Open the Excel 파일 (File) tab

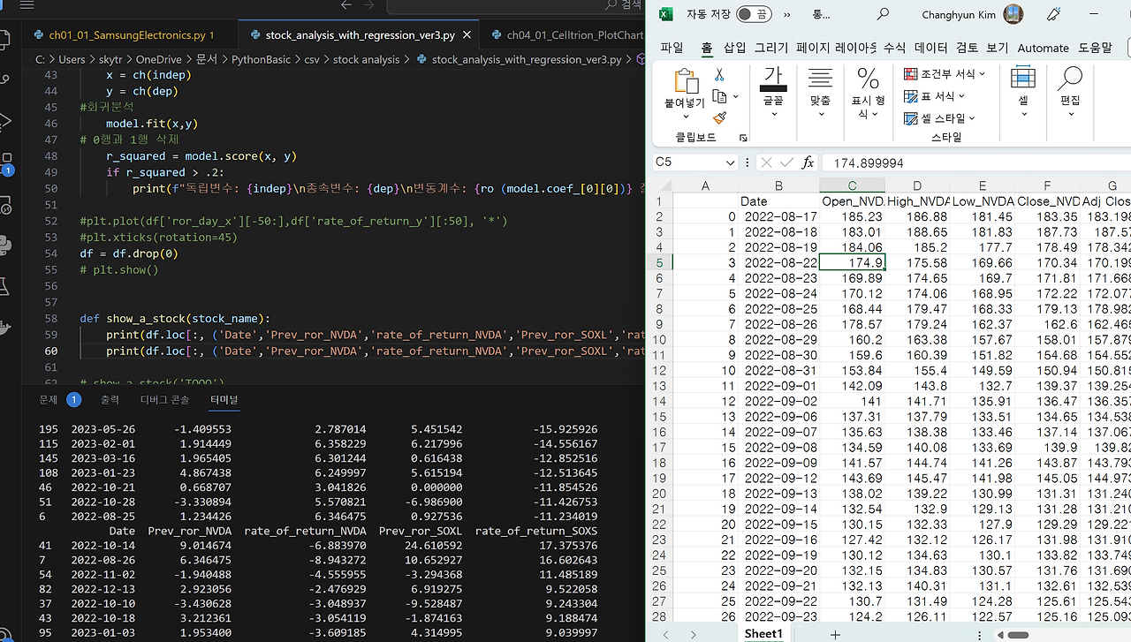pyautogui.click(x=672, y=48)
